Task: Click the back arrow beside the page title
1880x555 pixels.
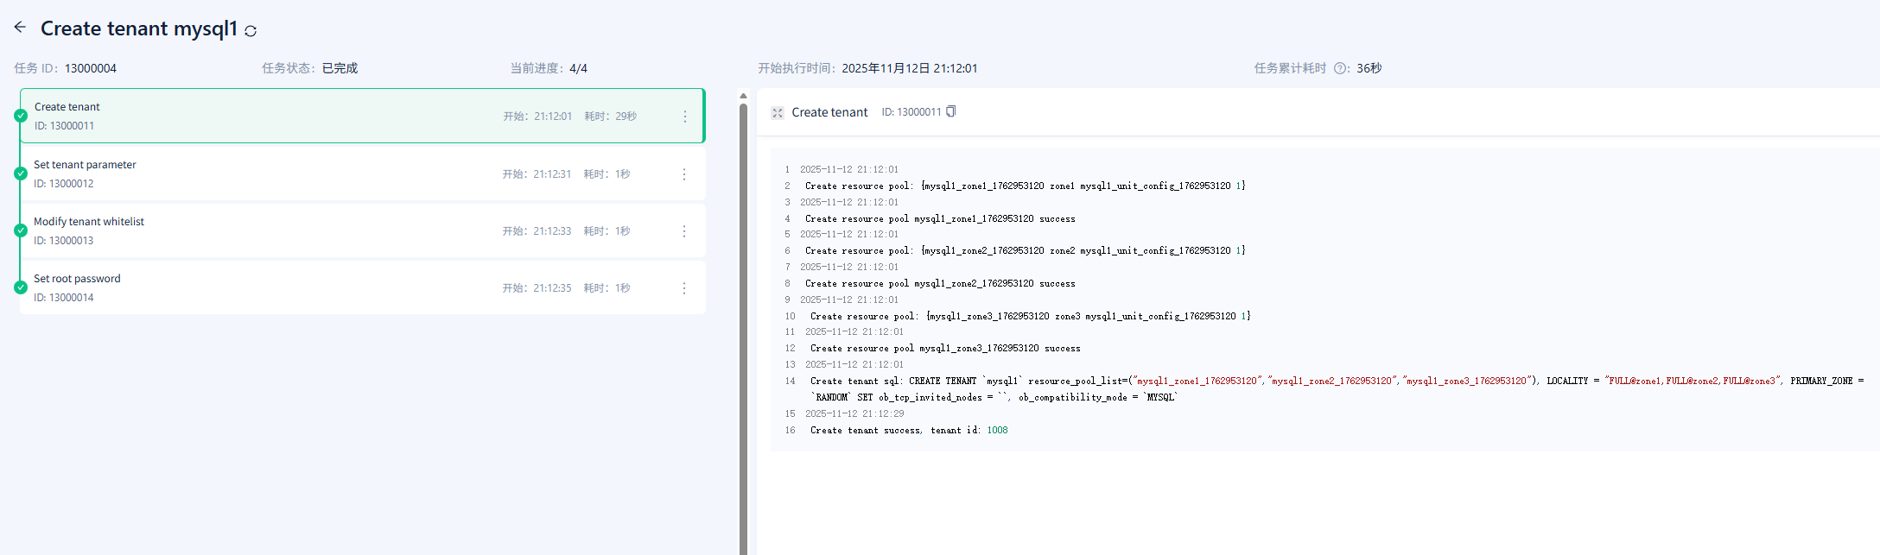Action: [20, 28]
